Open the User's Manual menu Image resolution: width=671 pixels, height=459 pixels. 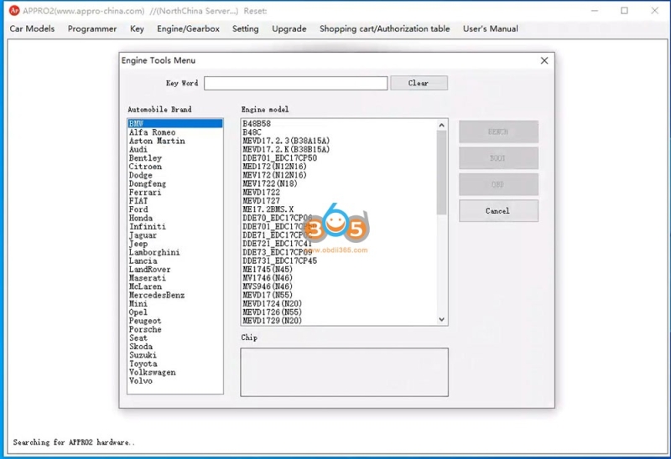pyautogui.click(x=491, y=28)
